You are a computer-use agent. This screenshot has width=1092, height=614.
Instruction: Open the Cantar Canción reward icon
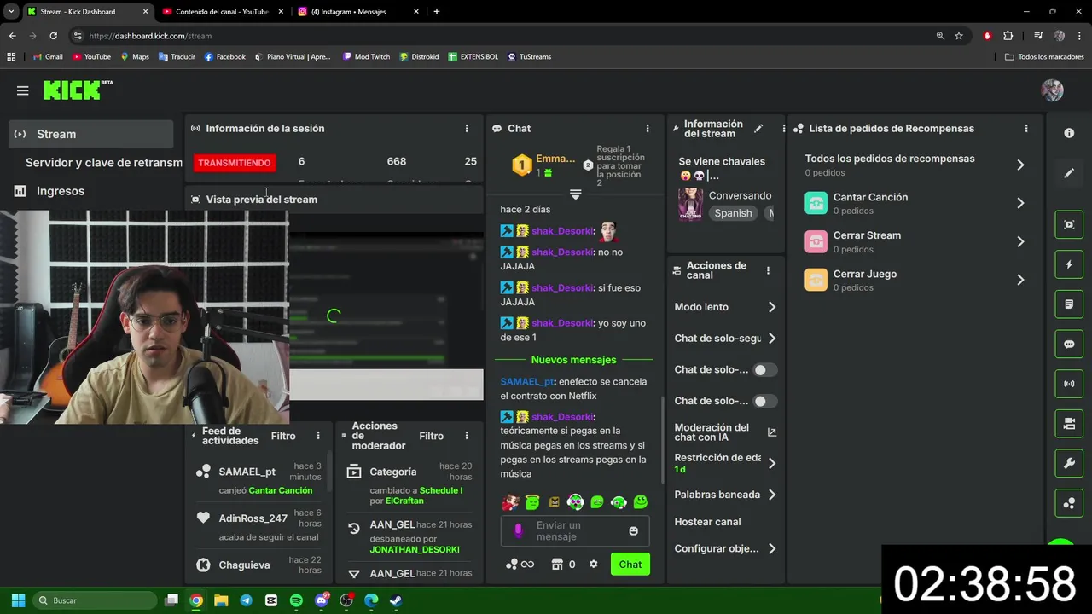click(x=816, y=203)
